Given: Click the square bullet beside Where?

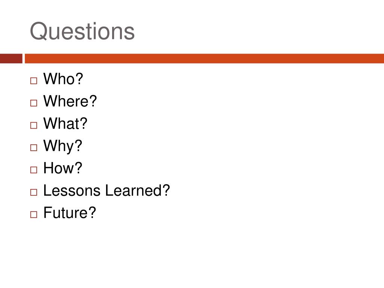Looking at the screenshot, I should [x=34, y=103].
